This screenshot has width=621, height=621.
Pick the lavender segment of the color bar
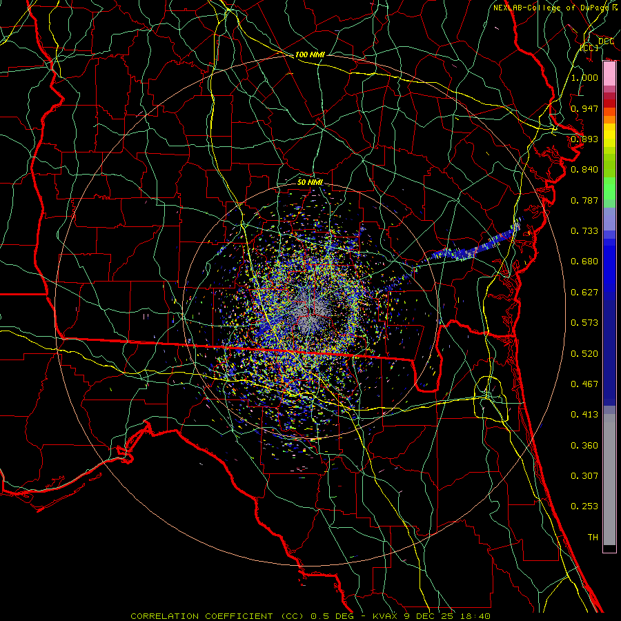[609, 219]
